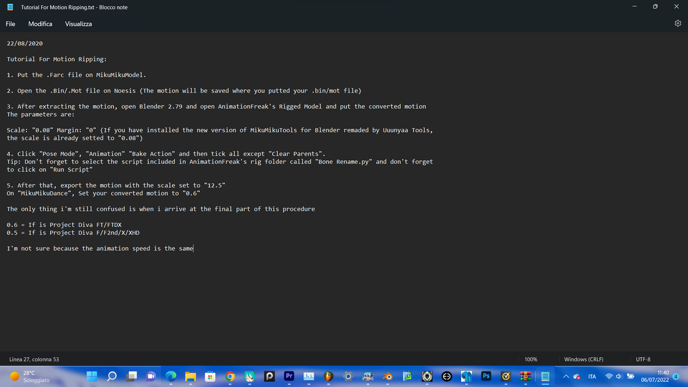Image resolution: width=688 pixels, height=387 pixels.
Task: Click line 'On "MikuMikuDance", Set your converted motion'
Action: [103, 193]
